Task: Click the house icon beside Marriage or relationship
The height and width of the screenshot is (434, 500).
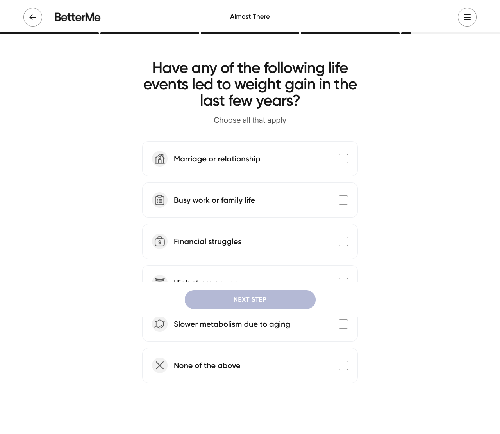Action: coord(160,159)
